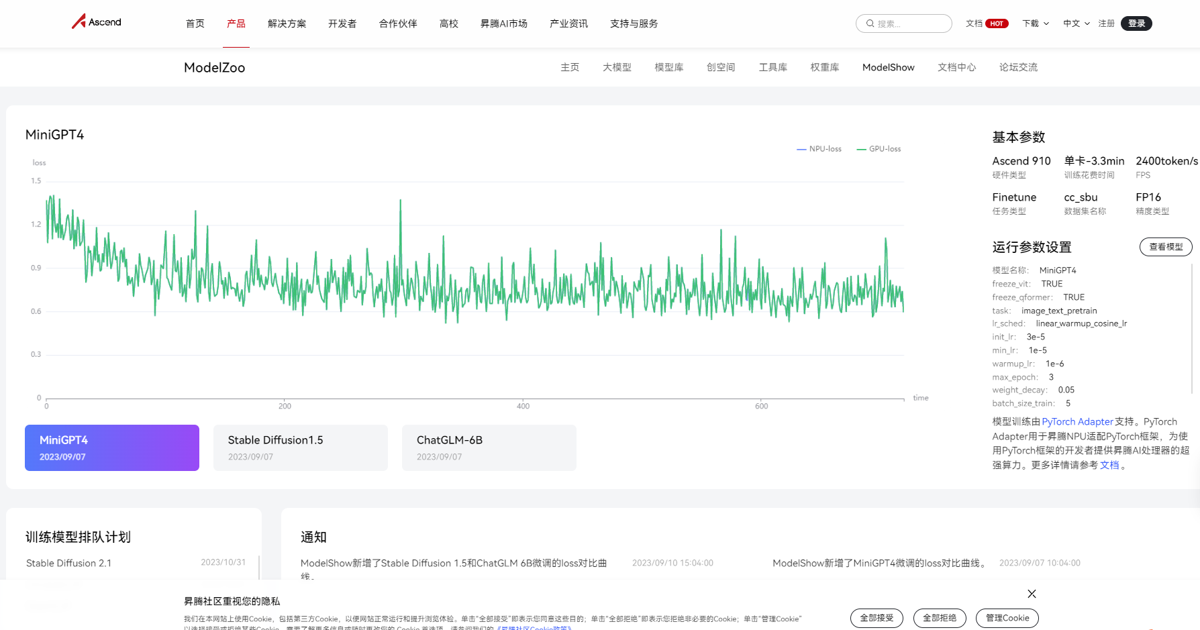Viewport: 1200px width, 630px height.
Task: Click 全部拒绝 cookie button
Action: pyautogui.click(x=940, y=618)
